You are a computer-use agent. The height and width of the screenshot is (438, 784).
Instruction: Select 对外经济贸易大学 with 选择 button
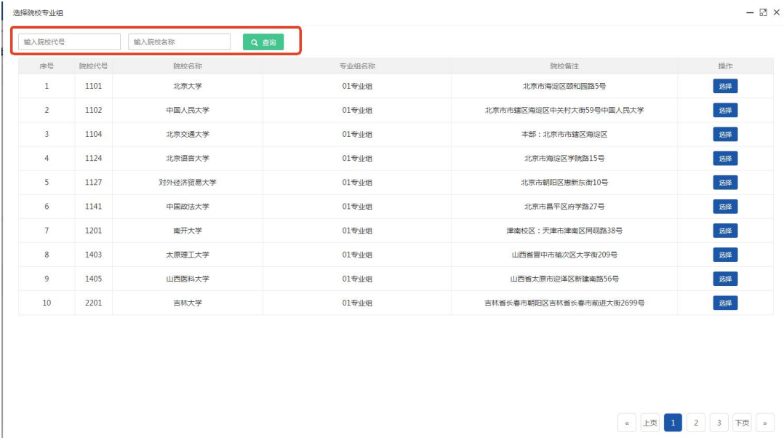[x=724, y=183]
